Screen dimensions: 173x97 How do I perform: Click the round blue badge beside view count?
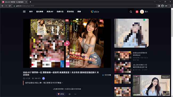click(43, 78)
